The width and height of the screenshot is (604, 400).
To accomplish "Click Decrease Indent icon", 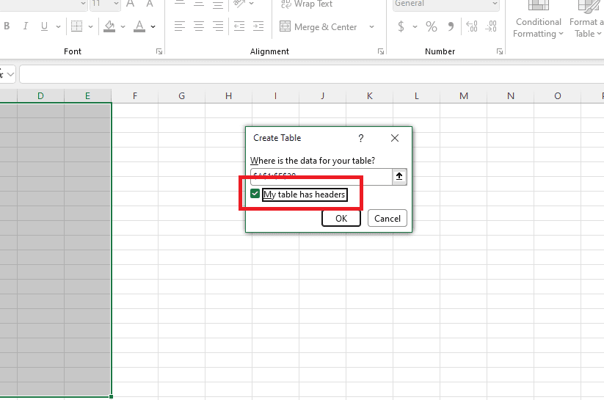I will coord(239,26).
